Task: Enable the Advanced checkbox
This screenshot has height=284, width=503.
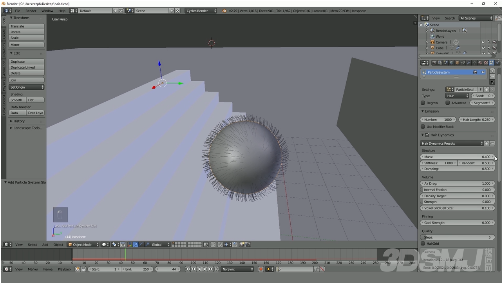Action: coord(448,103)
